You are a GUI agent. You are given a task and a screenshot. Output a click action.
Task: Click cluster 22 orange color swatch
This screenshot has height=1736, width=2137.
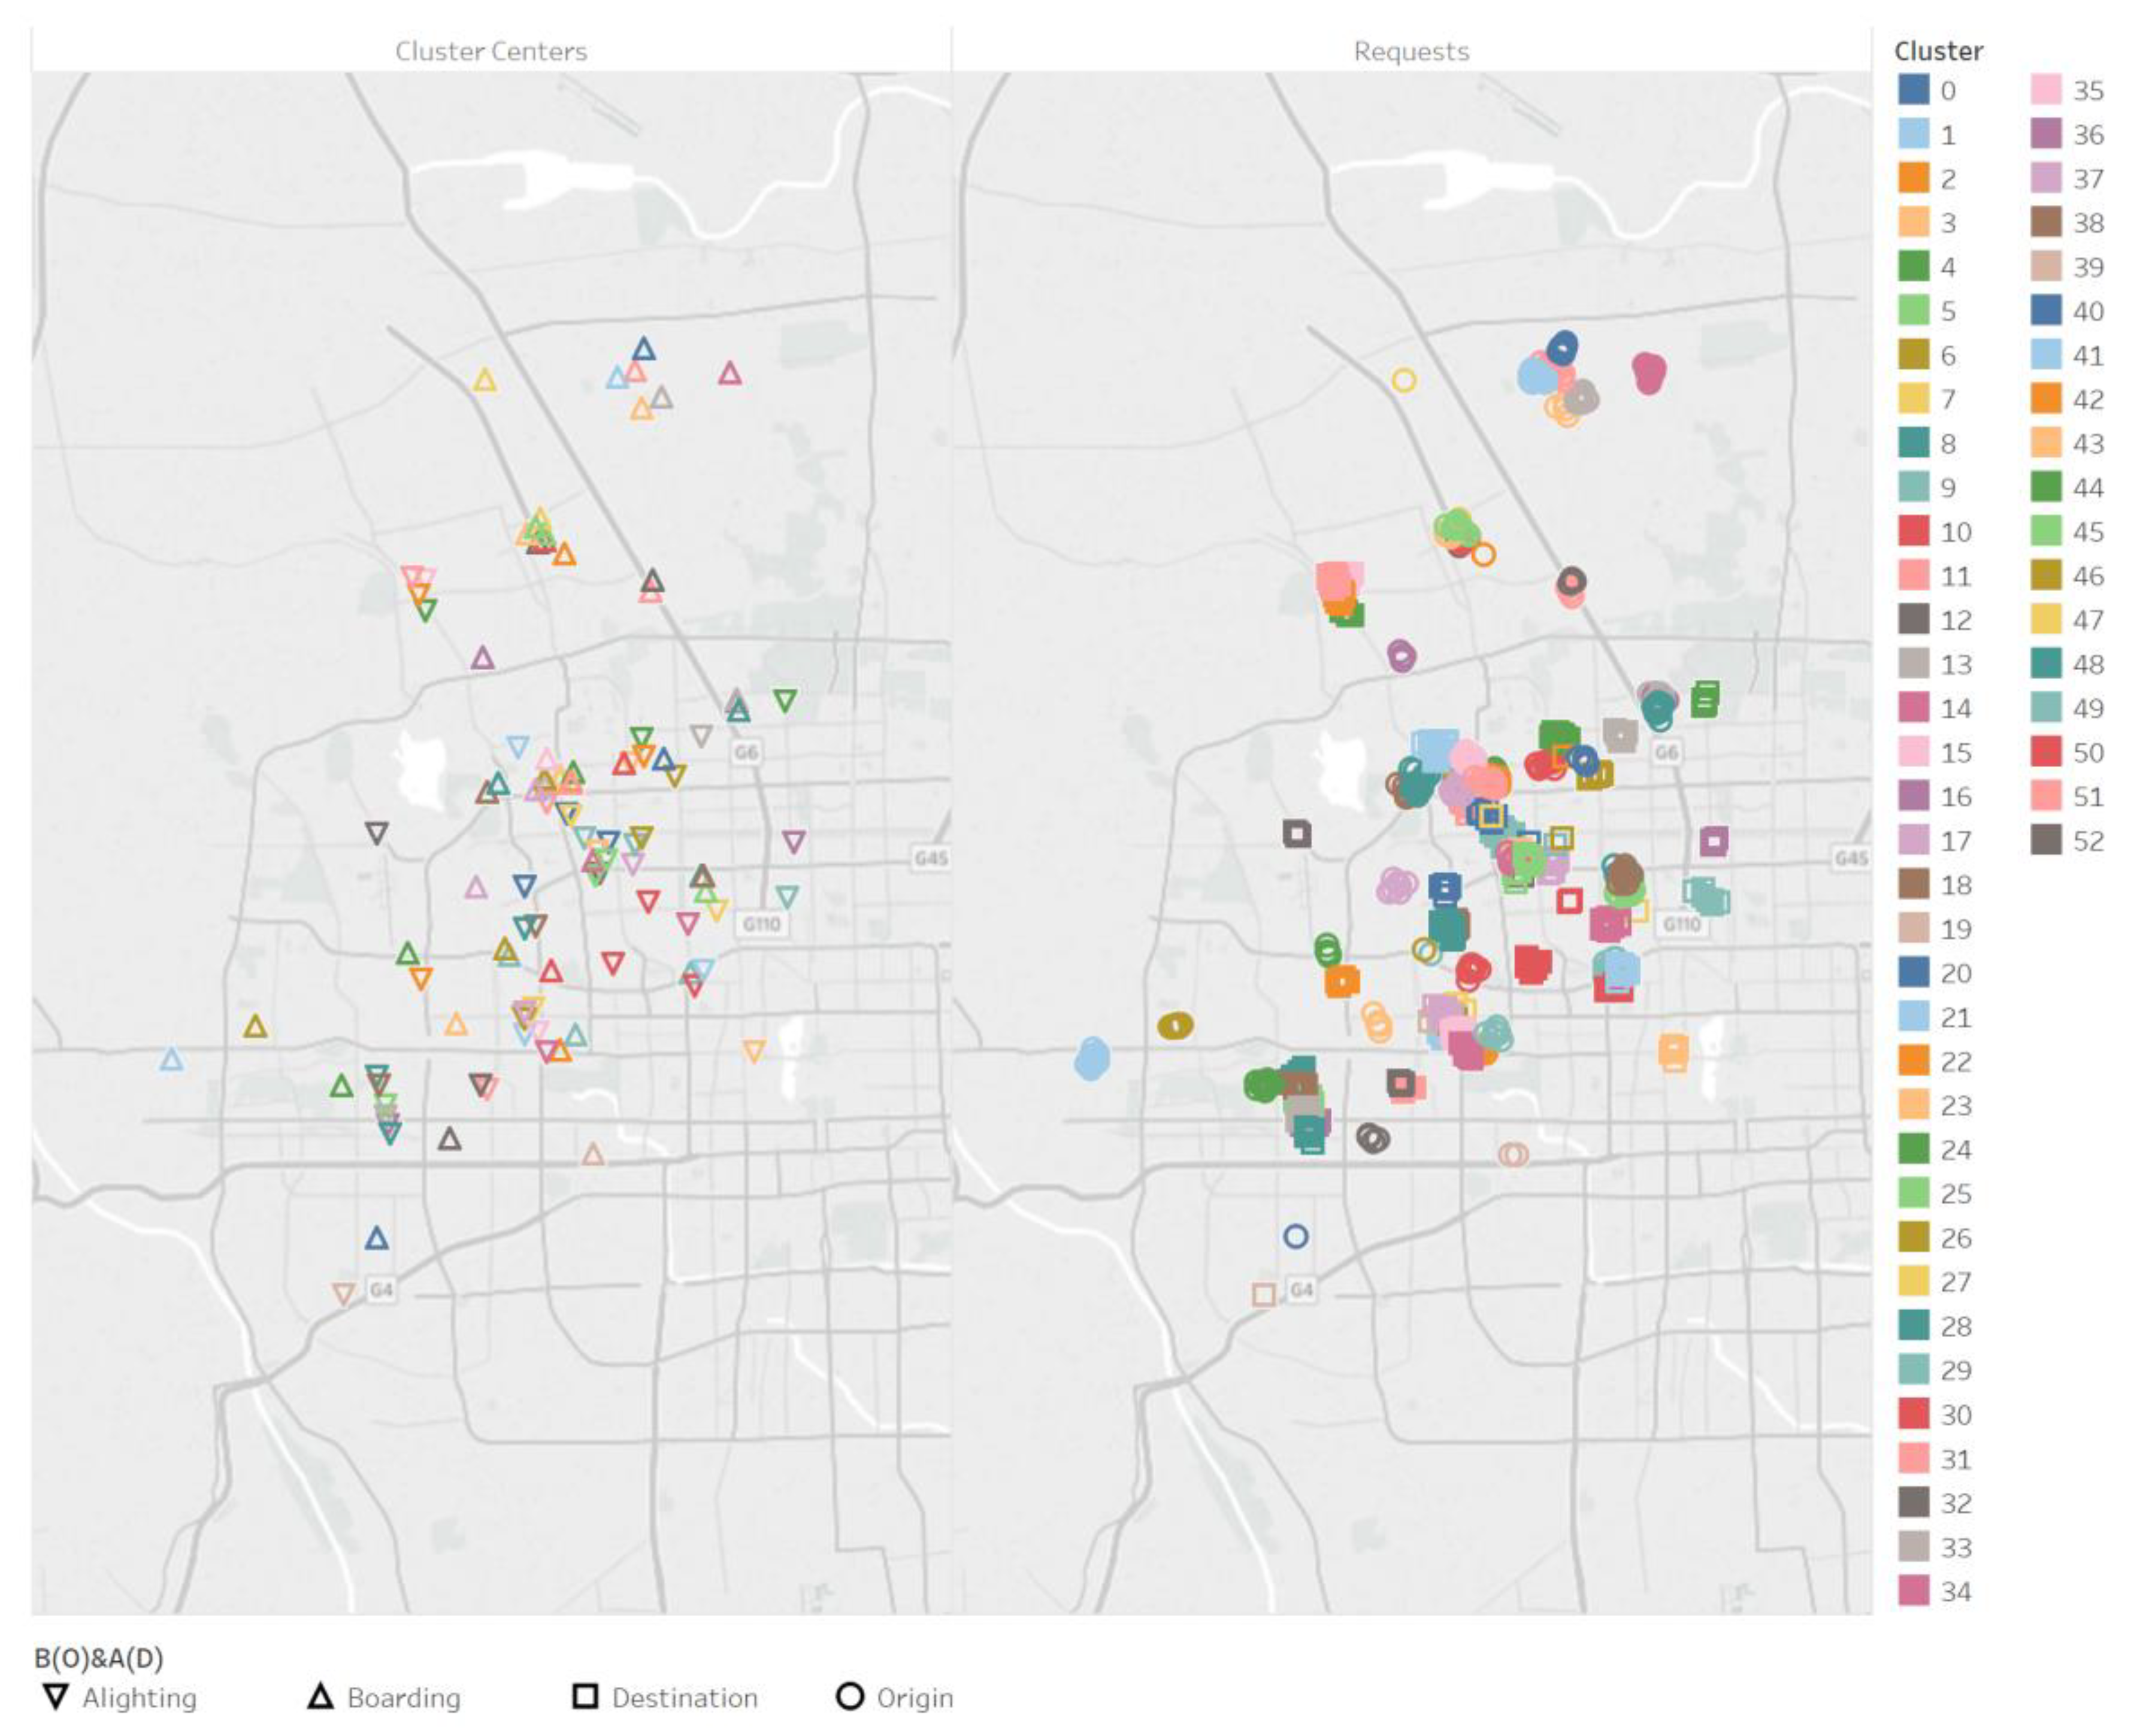[1914, 1061]
